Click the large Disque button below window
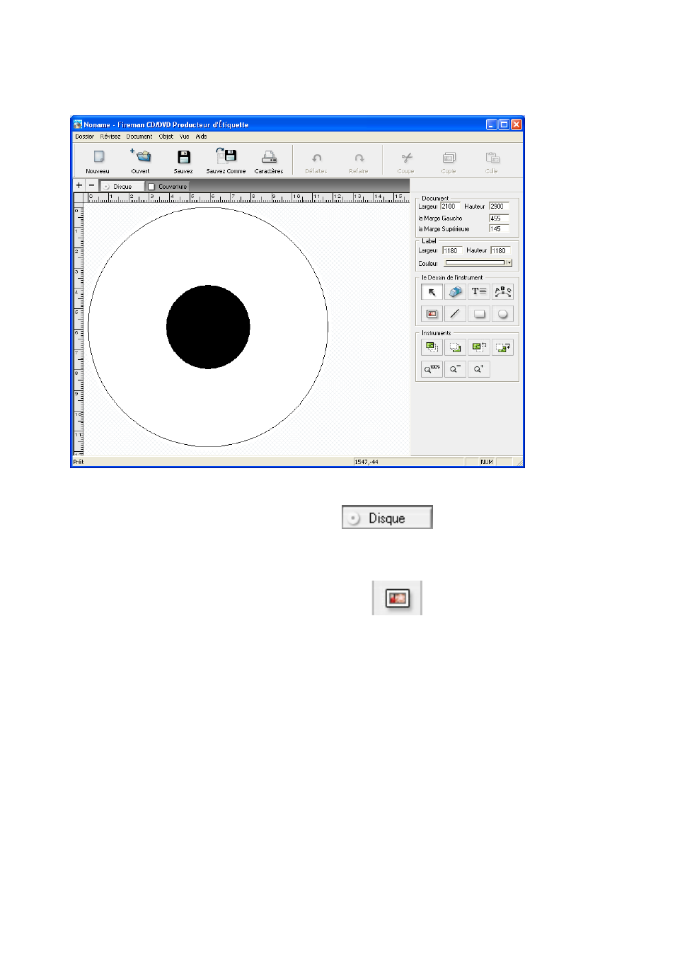Screen dimensions: 675x954 pyautogui.click(x=387, y=518)
